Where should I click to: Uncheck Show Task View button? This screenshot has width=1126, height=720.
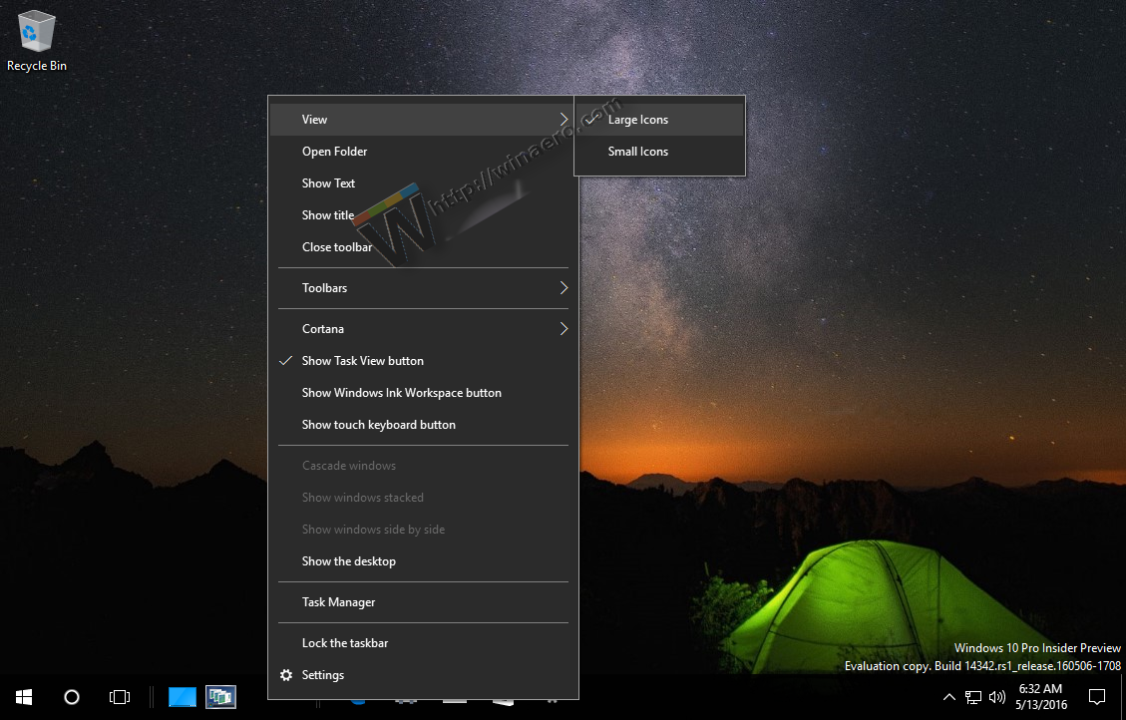coord(363,361)
